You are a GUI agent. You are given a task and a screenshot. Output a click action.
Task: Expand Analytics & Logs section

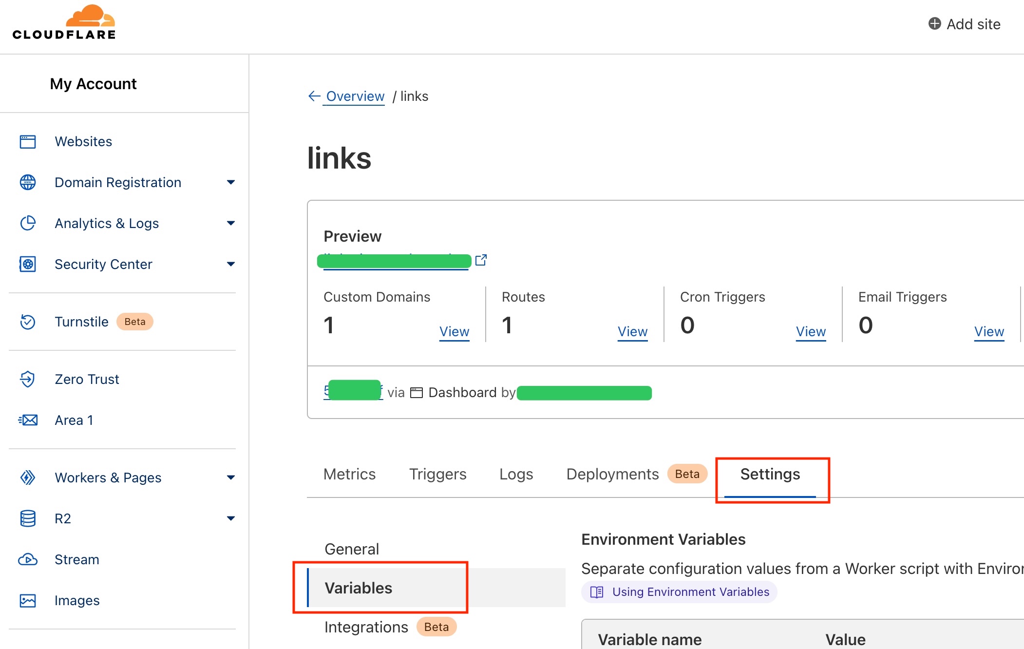(231, 223)
